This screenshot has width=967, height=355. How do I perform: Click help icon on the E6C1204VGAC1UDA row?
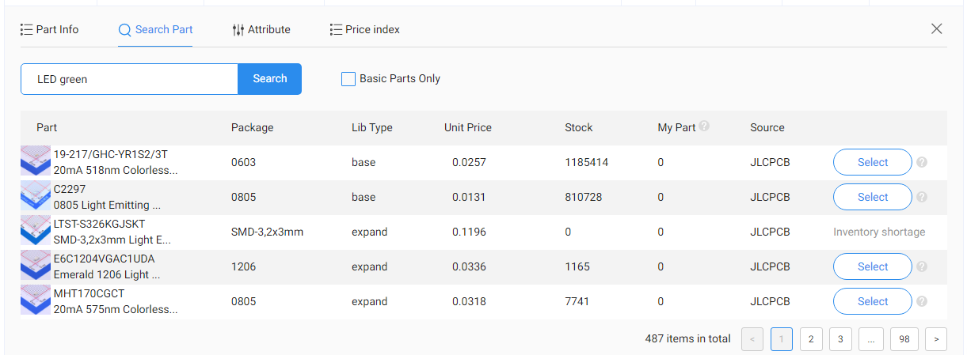(x=922, y=266)
